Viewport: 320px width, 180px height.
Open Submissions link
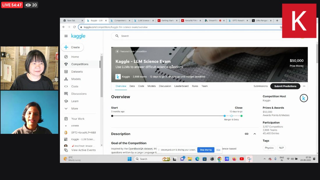(260, 86)
